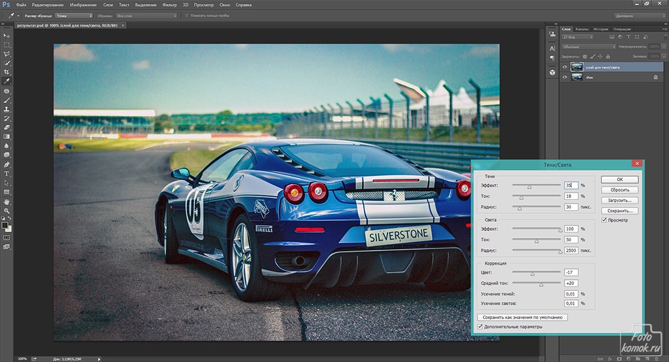Toggle Дополнительные параметры checkbox
669x362 pixels.
tap(480, 327)
